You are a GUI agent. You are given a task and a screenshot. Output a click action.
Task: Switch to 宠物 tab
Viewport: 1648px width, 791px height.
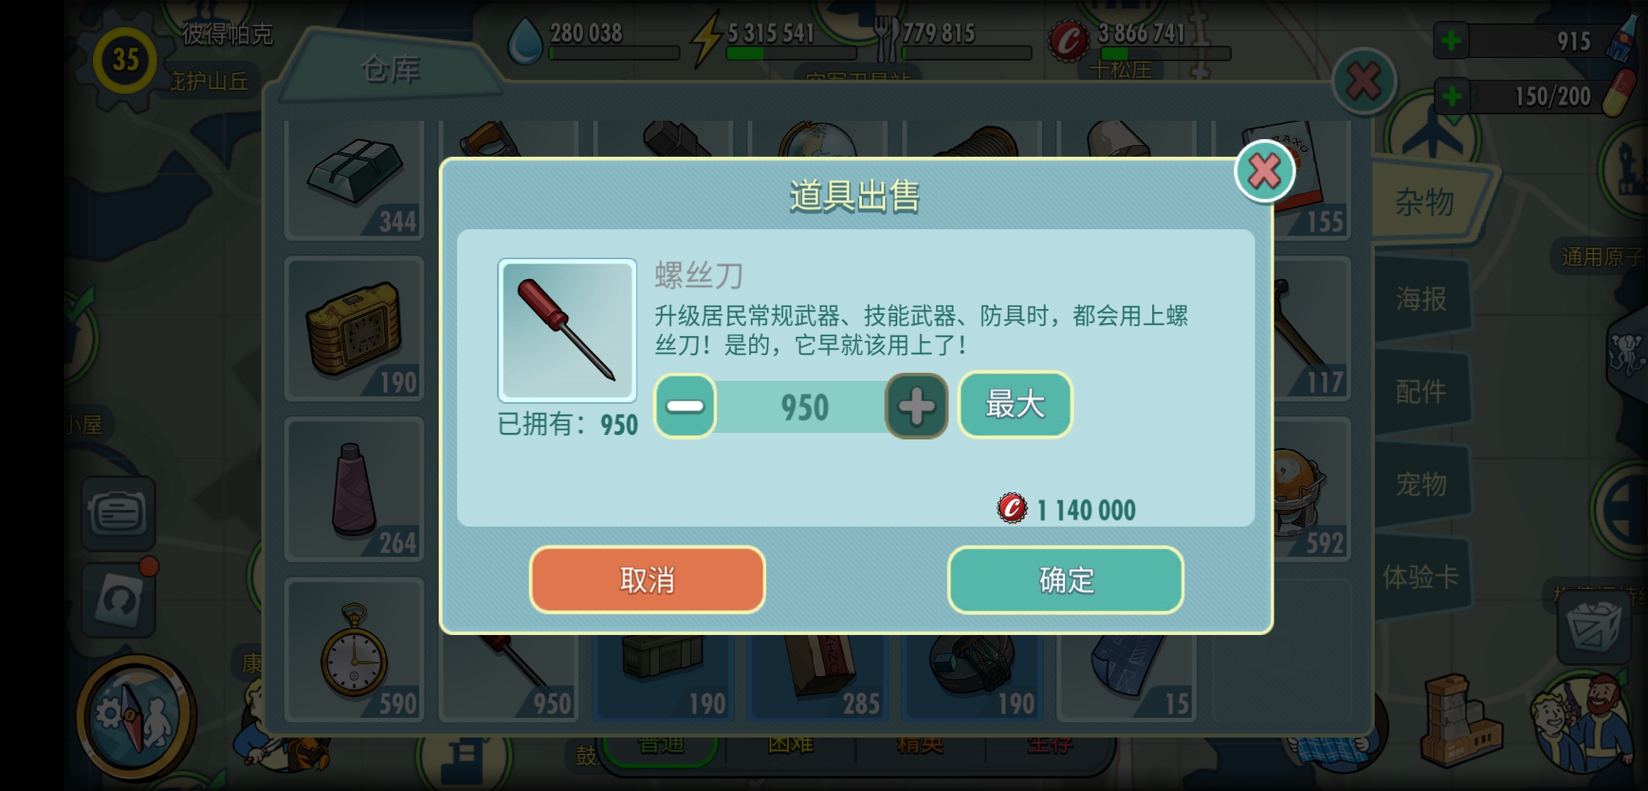click(x=1421, y=483)
